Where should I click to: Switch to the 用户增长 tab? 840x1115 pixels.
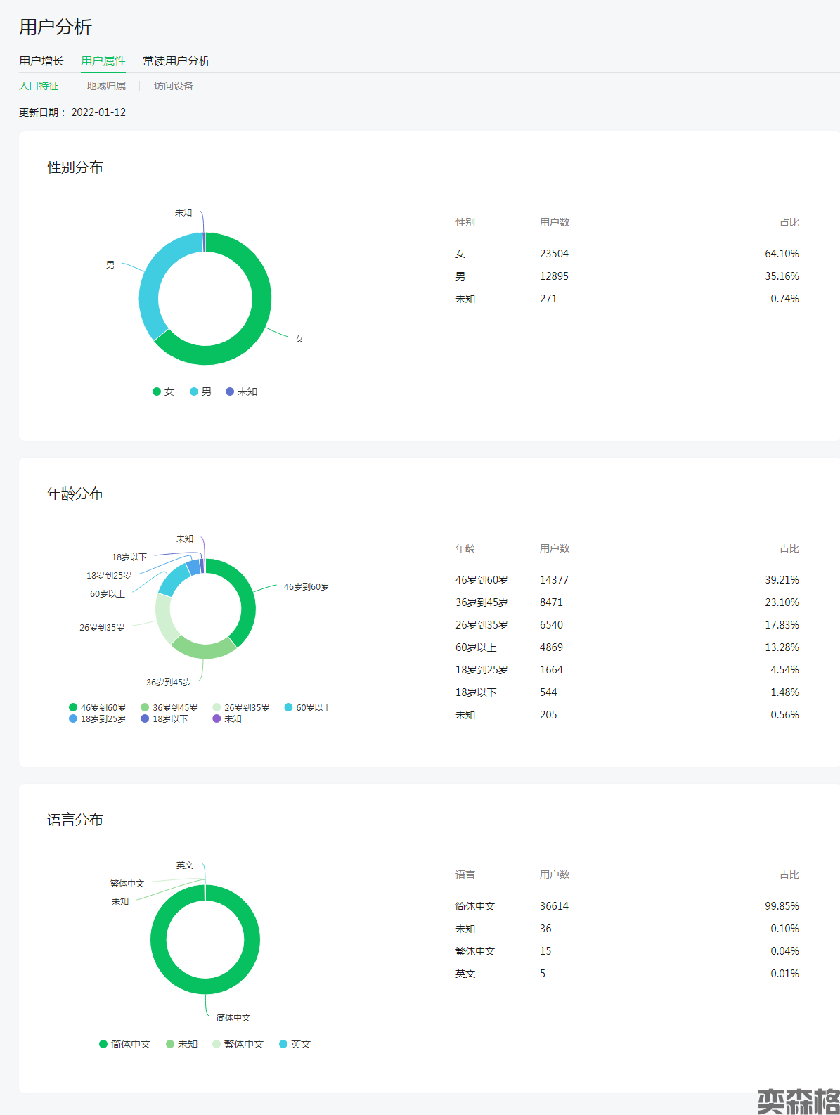[41, 61]
